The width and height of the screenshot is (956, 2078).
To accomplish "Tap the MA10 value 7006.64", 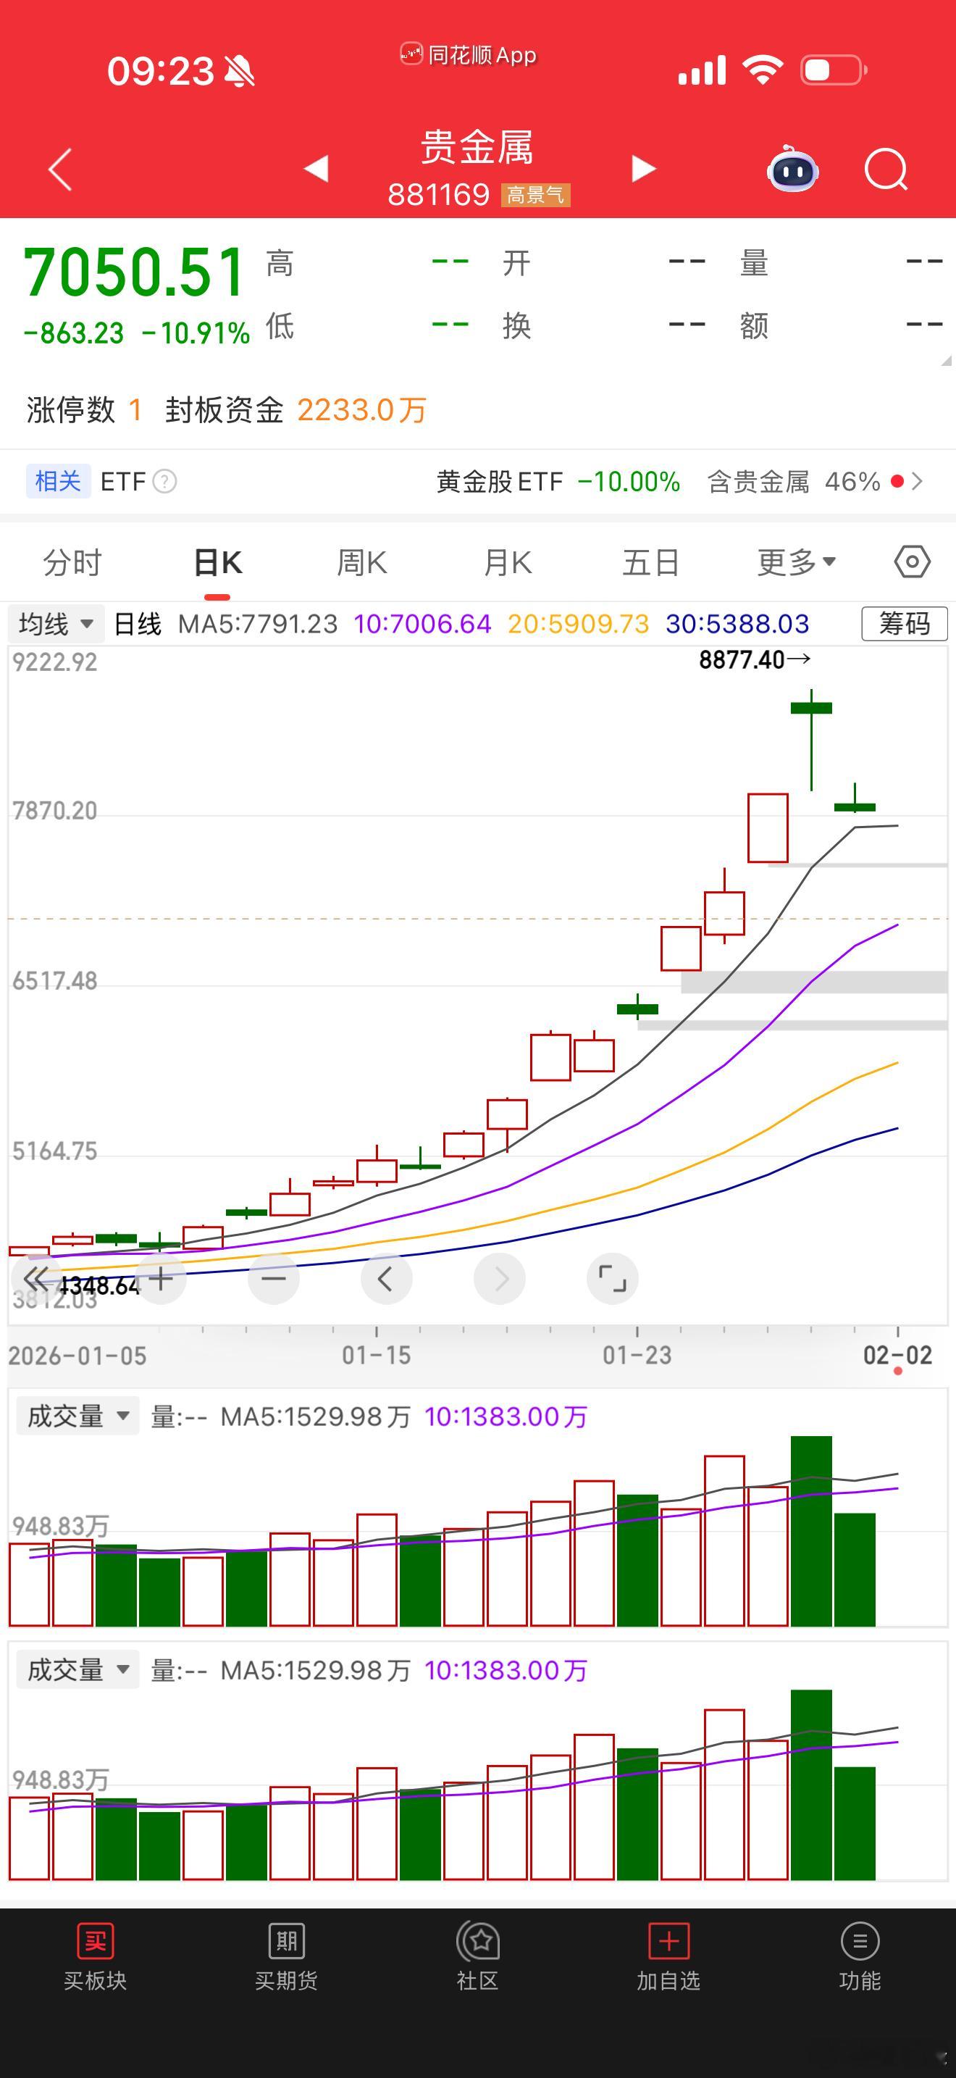I will pos(422,624).
